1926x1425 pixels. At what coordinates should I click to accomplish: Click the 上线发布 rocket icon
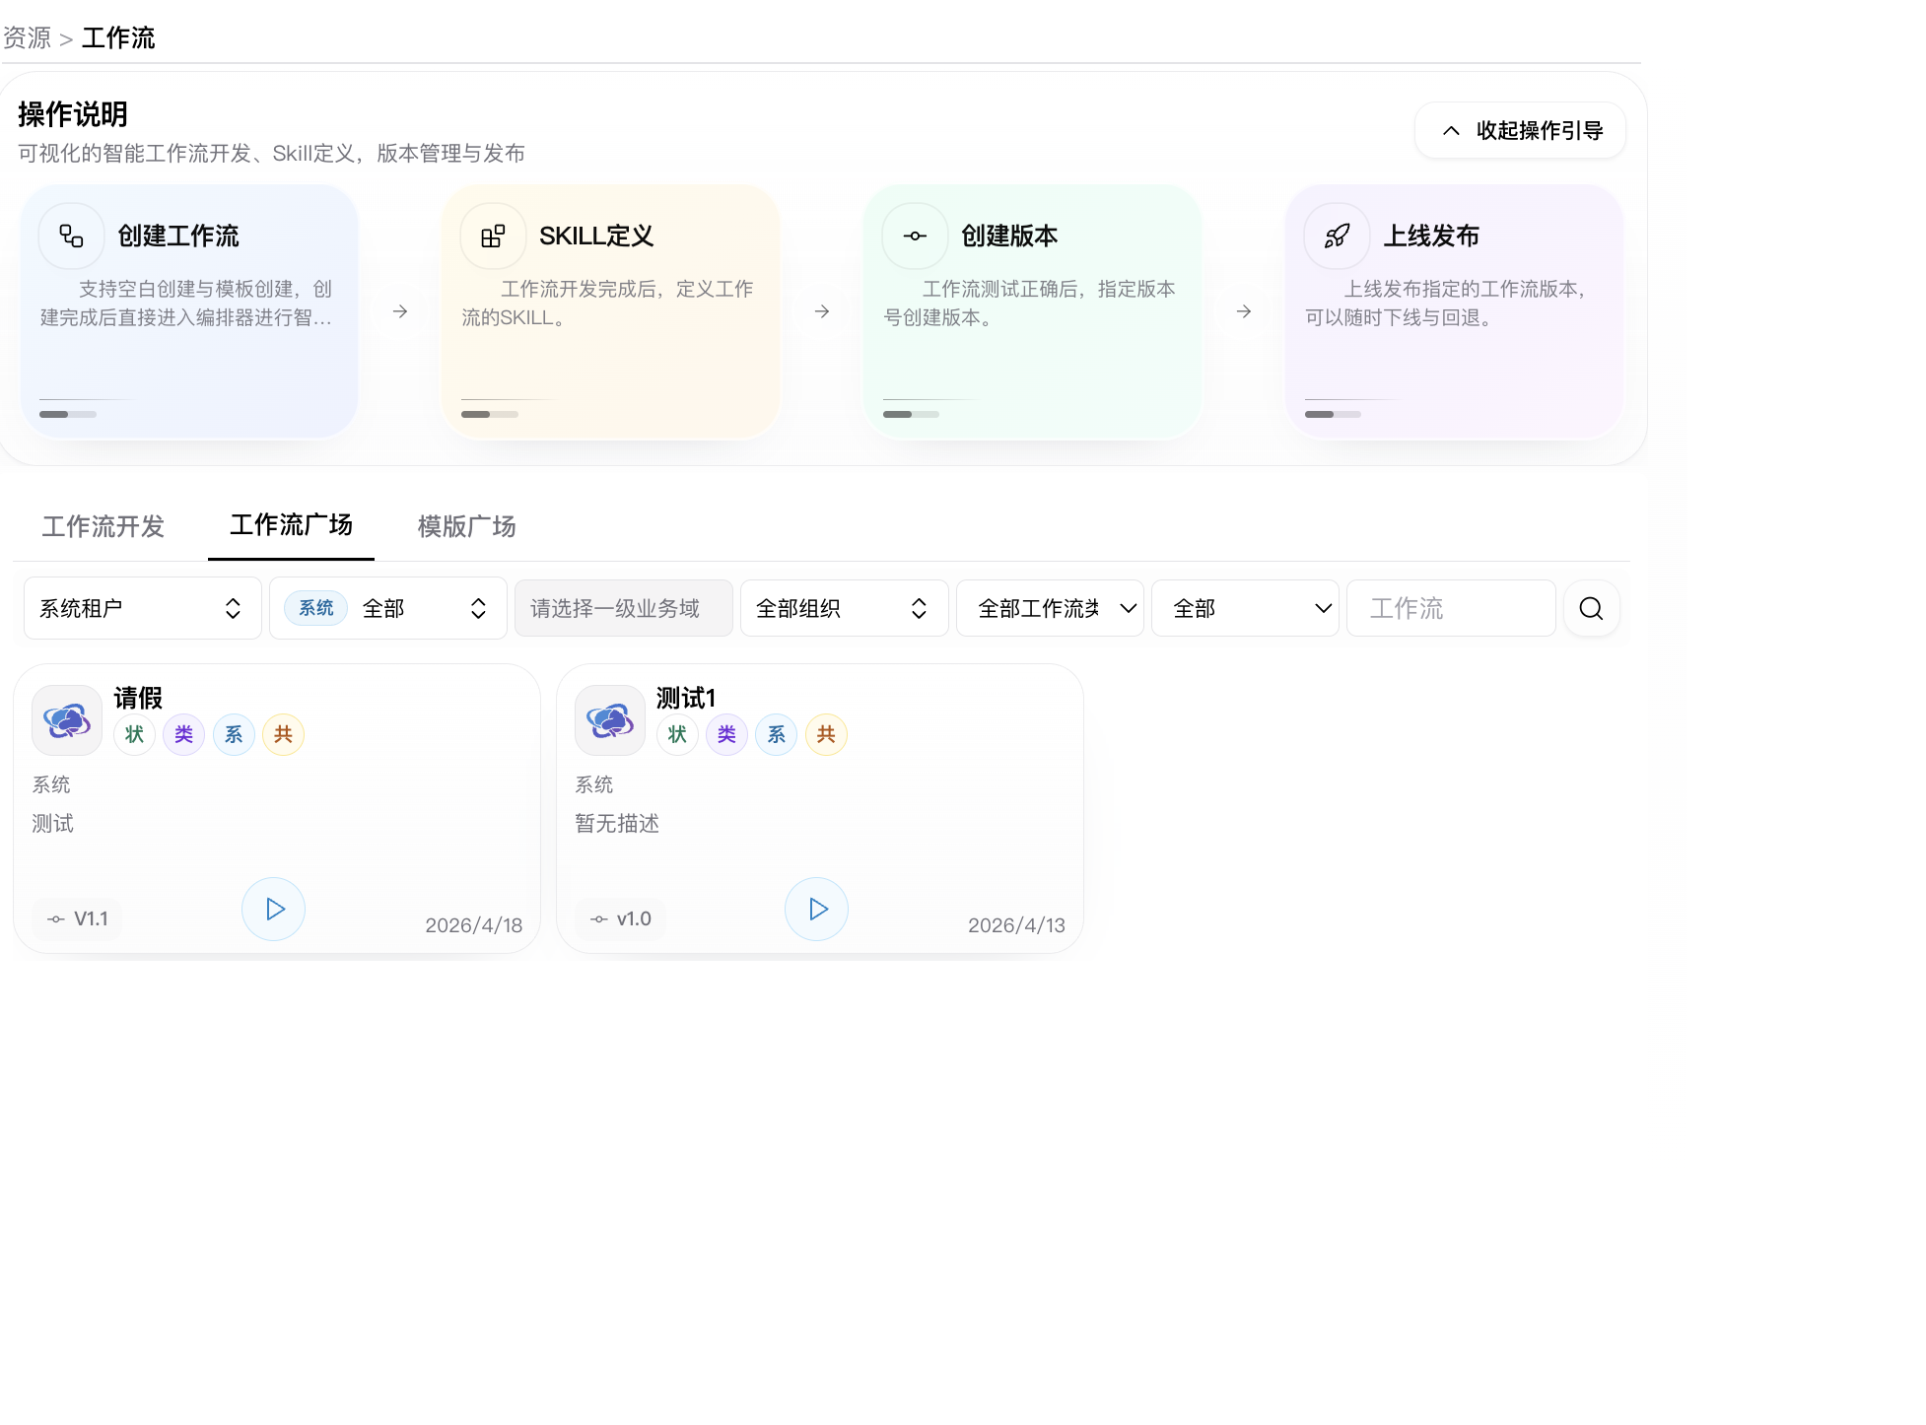click(1337, 236)
